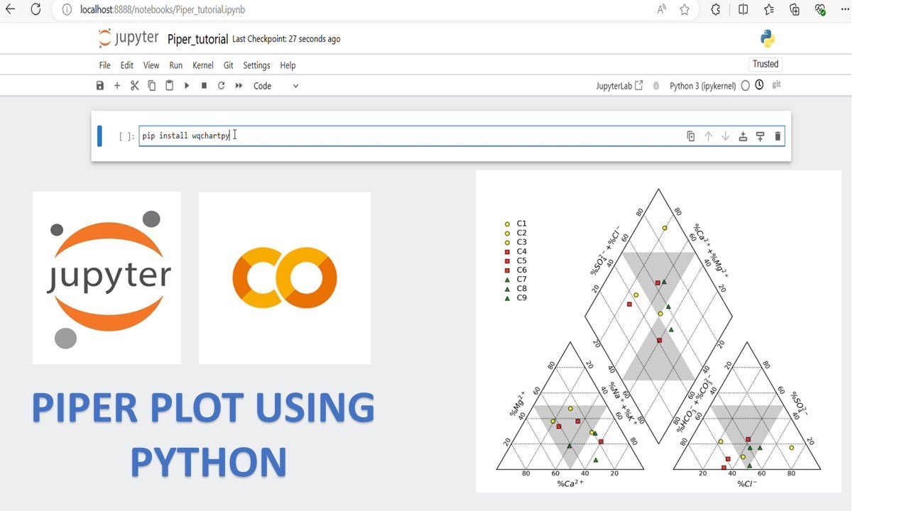The height and width of the screenshot is (511, 909).
Task: Open the Git menu
Action: (x=229, y=65)
